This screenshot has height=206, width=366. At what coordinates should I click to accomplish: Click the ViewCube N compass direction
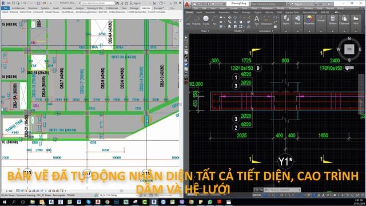pos(349,38)
